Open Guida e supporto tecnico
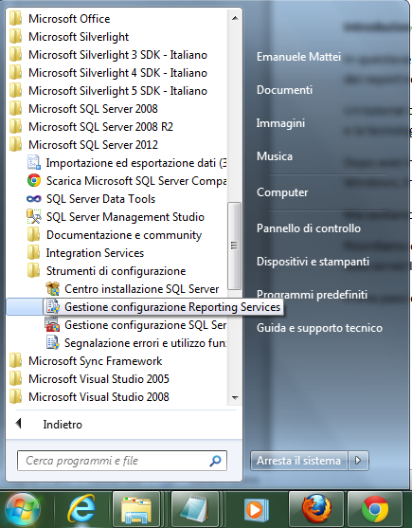412x528 pixels. pos(319,328)
